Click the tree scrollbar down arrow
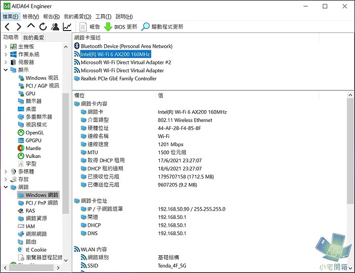 [66, 260]
